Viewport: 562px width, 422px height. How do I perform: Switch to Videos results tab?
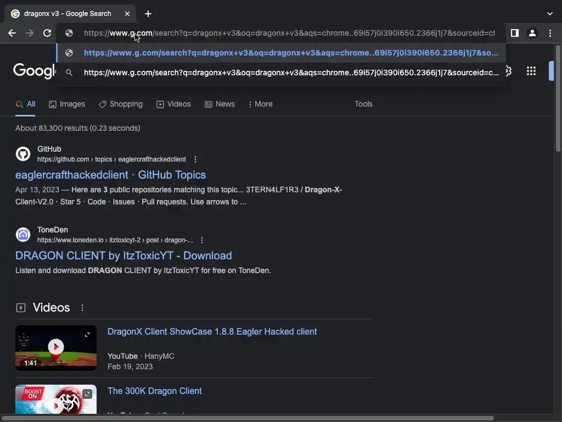click(173, 104)
